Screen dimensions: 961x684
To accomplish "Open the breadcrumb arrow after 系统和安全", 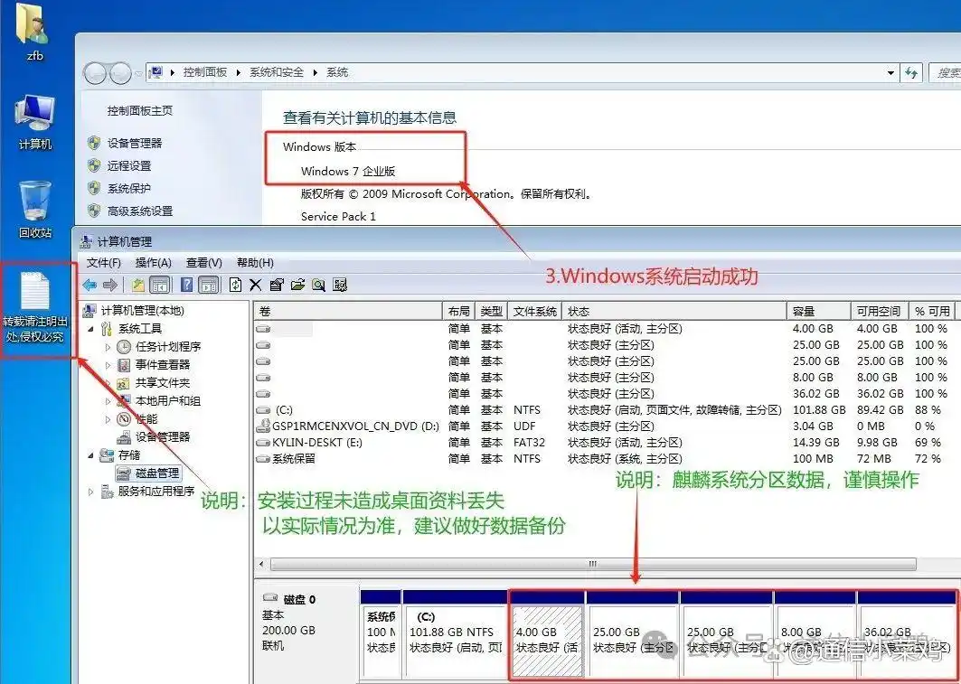I will tap(315, 72).
